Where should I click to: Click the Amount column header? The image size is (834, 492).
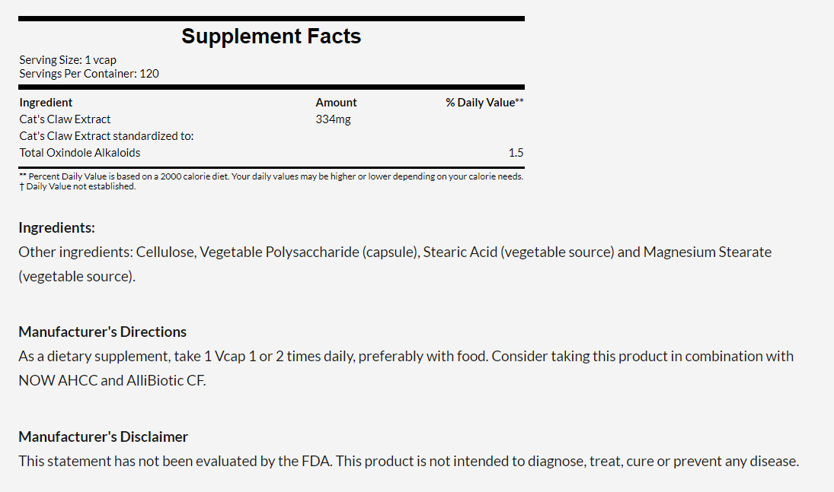[336, 102]
